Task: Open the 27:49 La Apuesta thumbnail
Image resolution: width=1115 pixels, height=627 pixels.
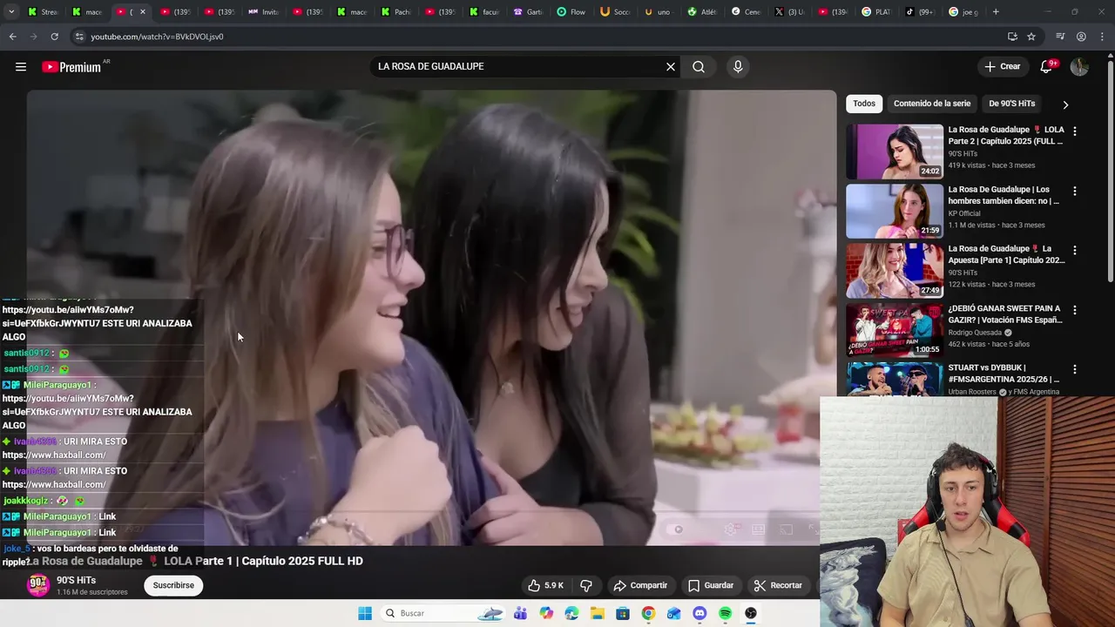Action: coord(895,270)
